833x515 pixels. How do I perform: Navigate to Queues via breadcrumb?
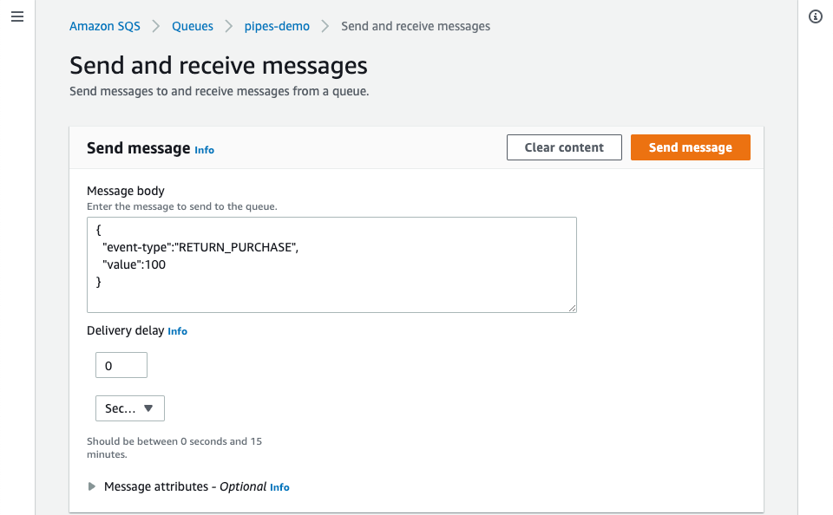(192, 26)
